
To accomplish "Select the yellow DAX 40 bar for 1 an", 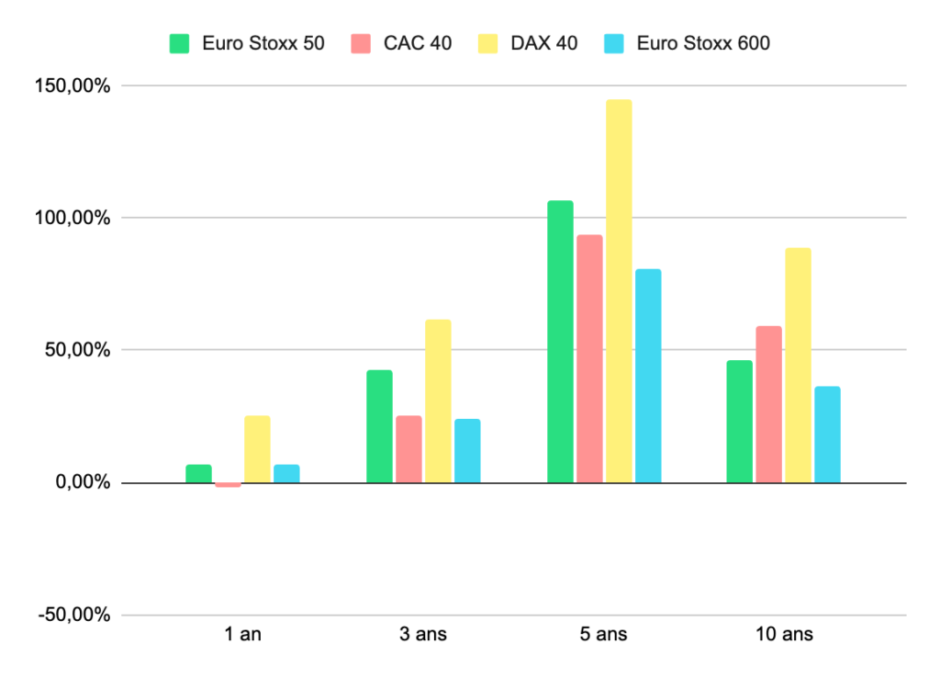I will tap(257, 449).
